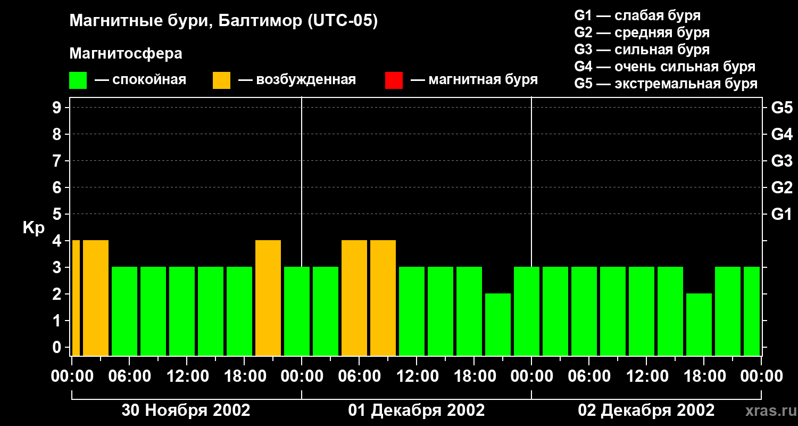The width and height of the screenshot is (798, 426).
Task: Click the orange 'возбужденная' legend swatch
Action: (221, 80)
